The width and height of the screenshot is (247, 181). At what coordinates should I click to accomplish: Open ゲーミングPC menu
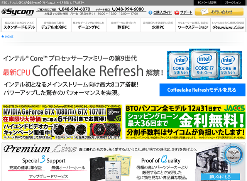click(x=89, y=25)
